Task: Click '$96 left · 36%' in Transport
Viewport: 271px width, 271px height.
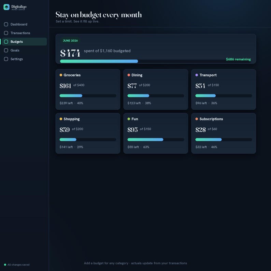Action: coord(206,103)
